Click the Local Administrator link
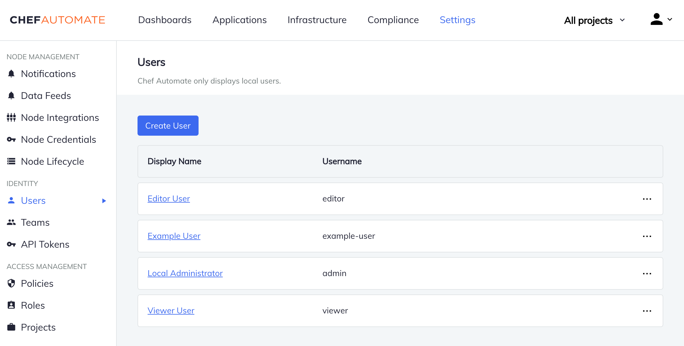The image size is (684, 346). point(185,273)
